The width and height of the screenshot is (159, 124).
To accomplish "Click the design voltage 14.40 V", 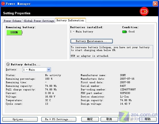I will 125,104.
